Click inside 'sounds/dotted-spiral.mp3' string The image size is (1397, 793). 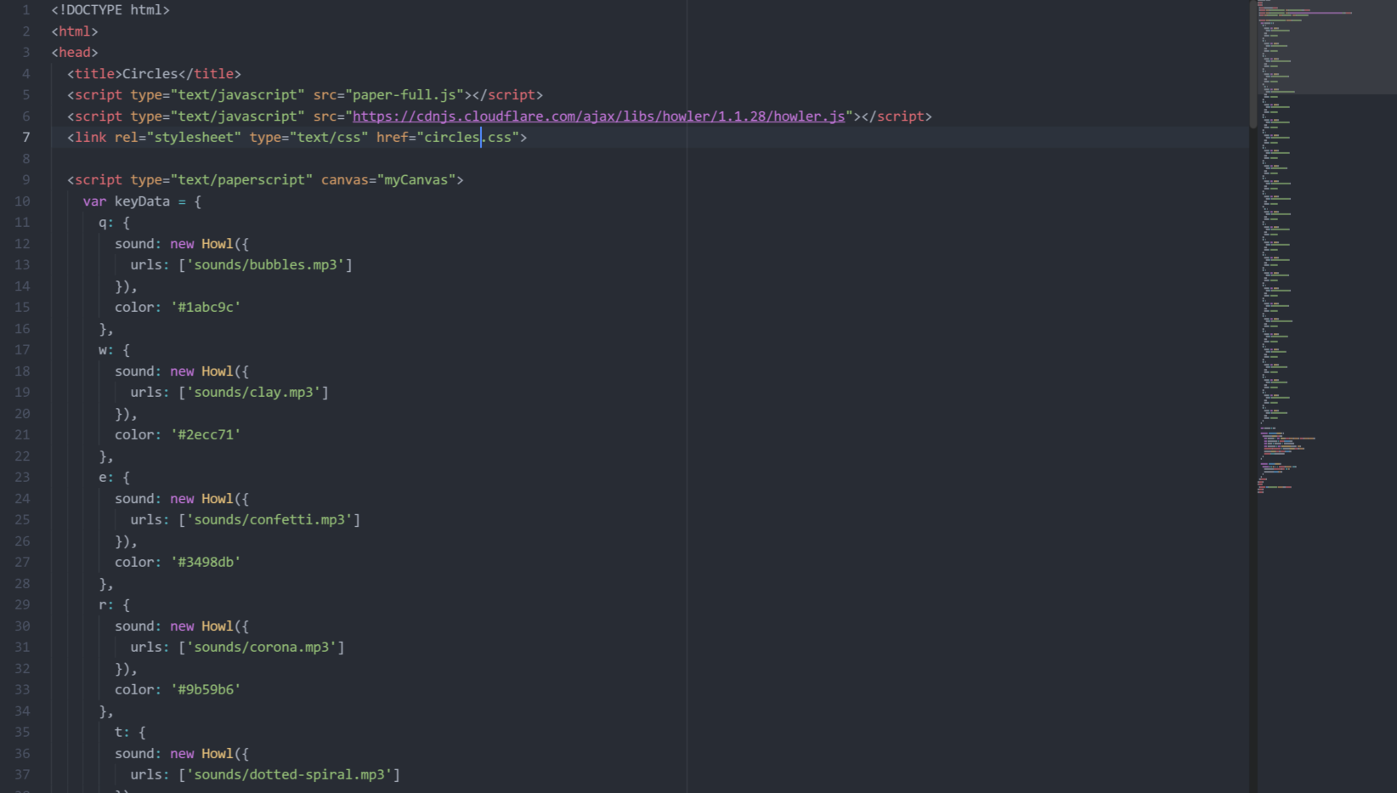click(289, 775)
